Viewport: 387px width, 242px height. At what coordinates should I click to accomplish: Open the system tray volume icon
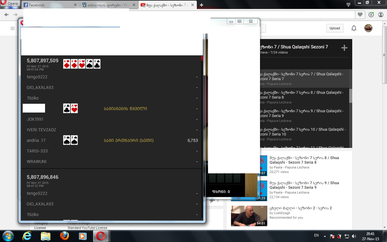click(x=354, y=236)
